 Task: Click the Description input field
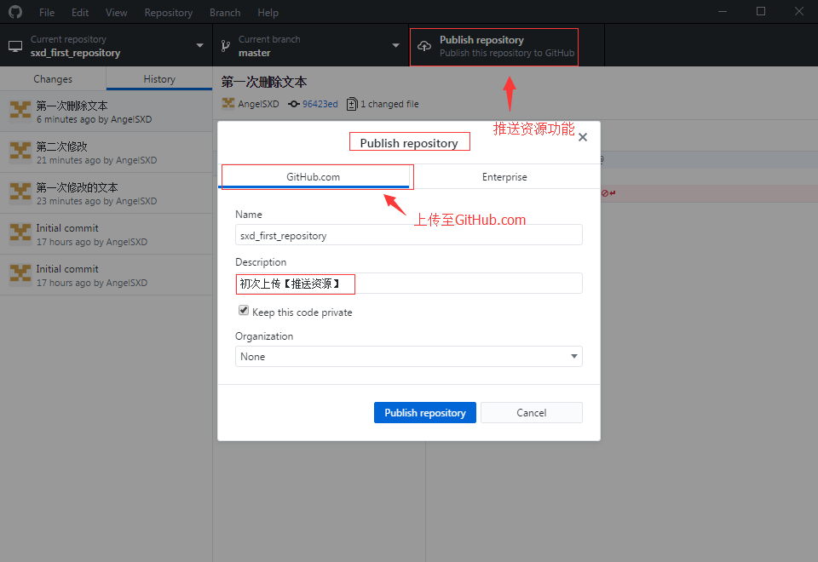408,283
